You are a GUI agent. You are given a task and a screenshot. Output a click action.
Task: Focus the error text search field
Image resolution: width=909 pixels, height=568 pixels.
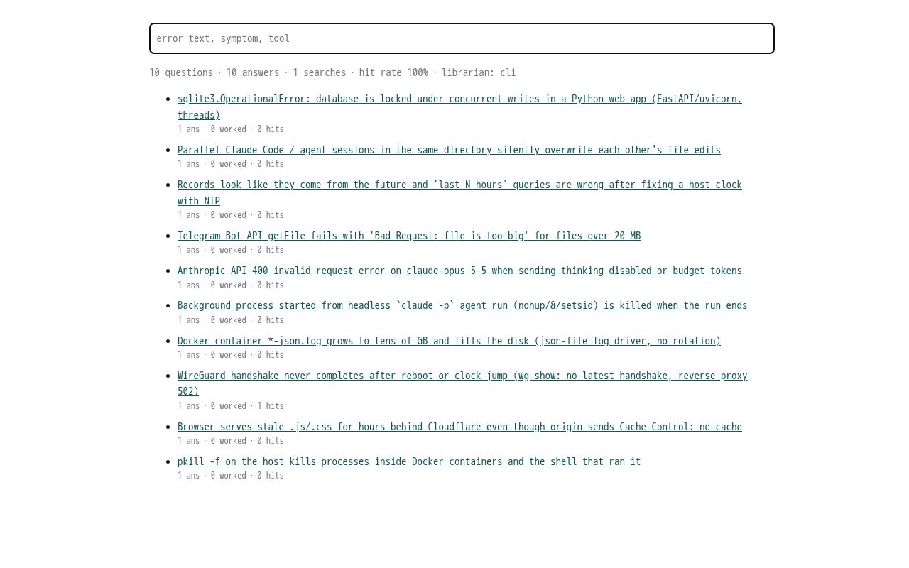pyautogui.click(x=462, y=38)
